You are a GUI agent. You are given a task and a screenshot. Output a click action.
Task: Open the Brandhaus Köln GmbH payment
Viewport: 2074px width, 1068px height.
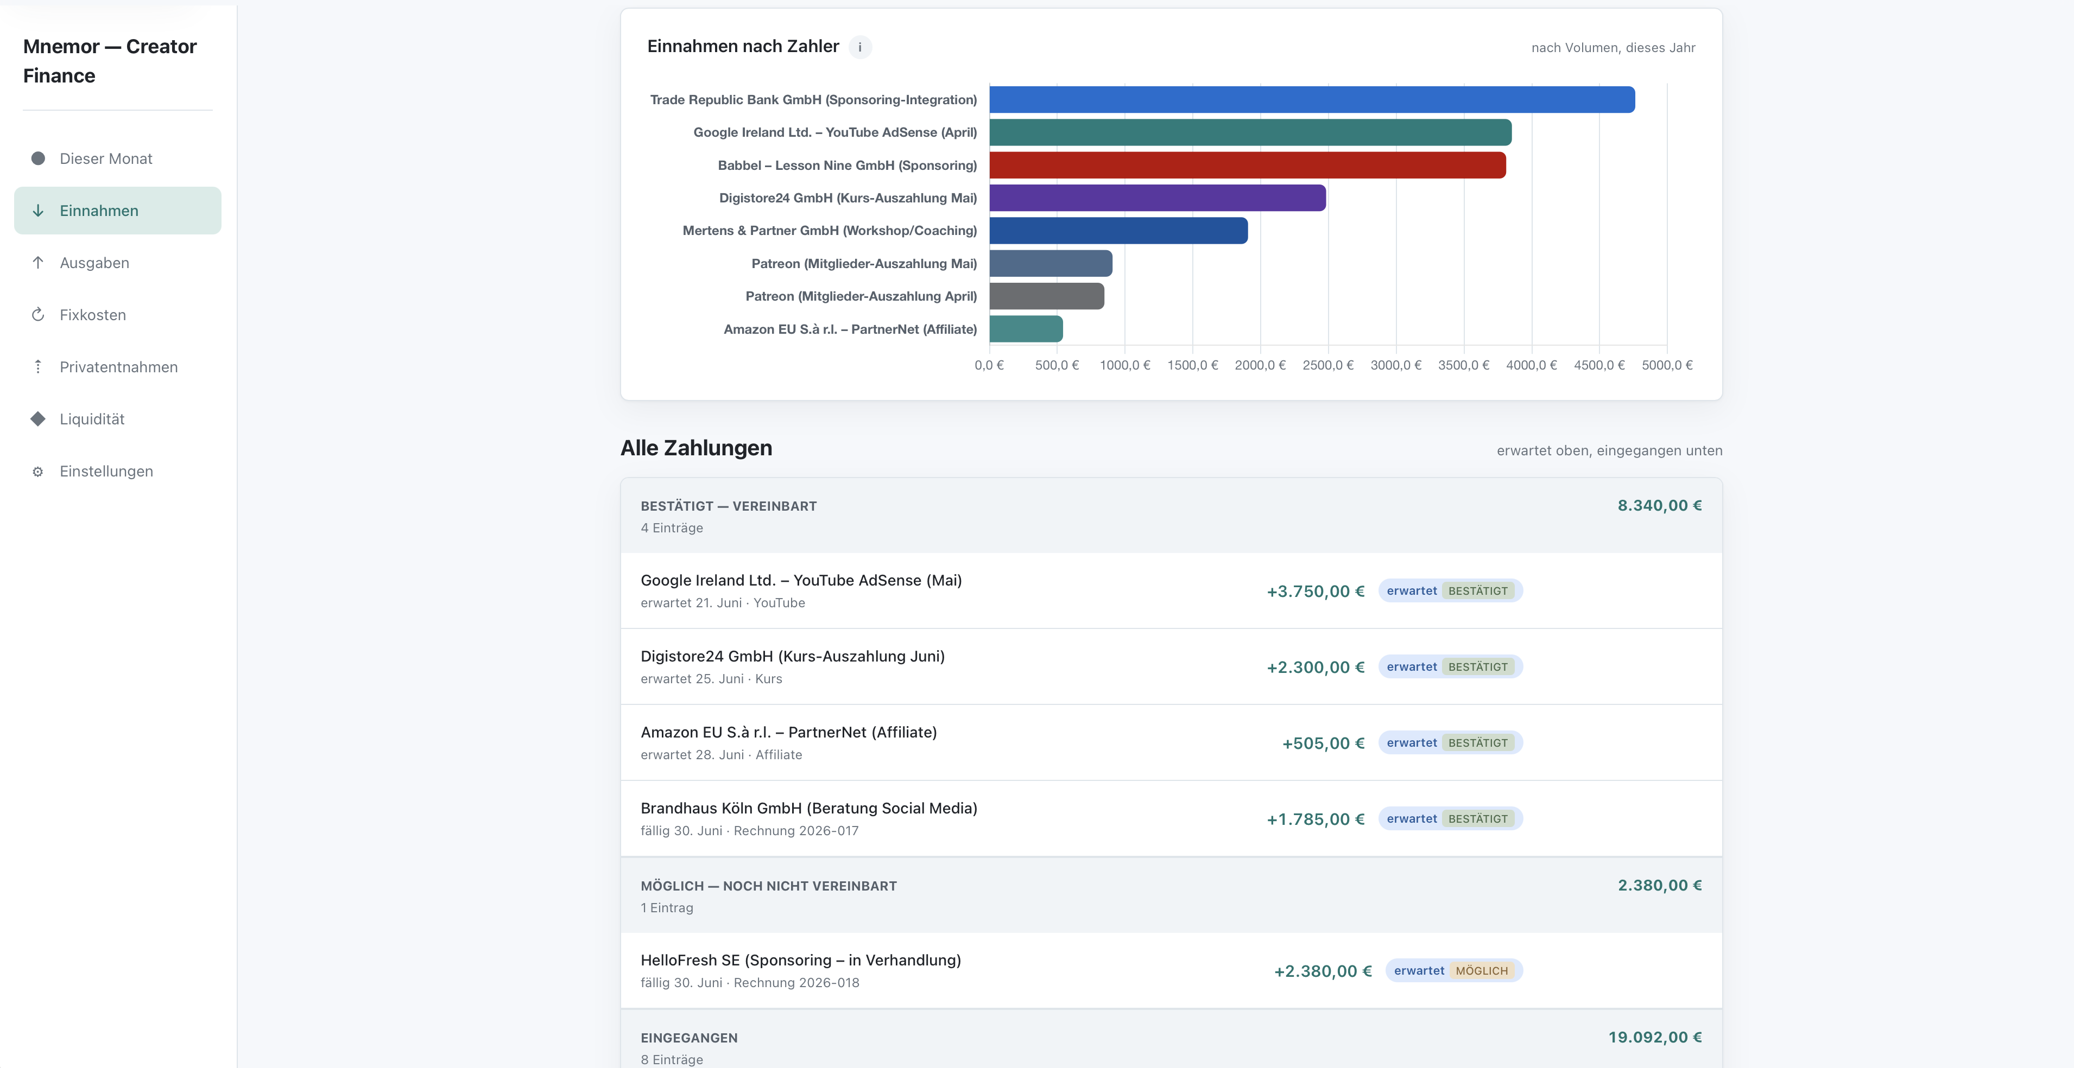[1172, 818]
